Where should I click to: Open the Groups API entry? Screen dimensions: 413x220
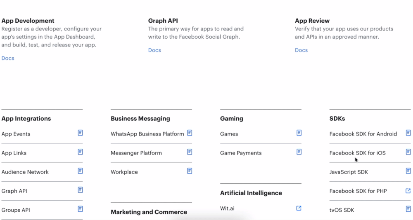16,210
